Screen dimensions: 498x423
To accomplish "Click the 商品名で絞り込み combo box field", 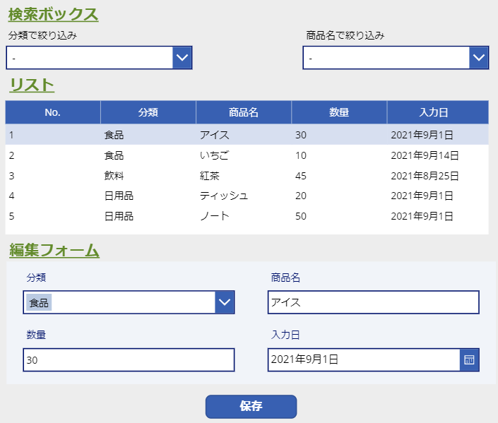I will point(396,57).
